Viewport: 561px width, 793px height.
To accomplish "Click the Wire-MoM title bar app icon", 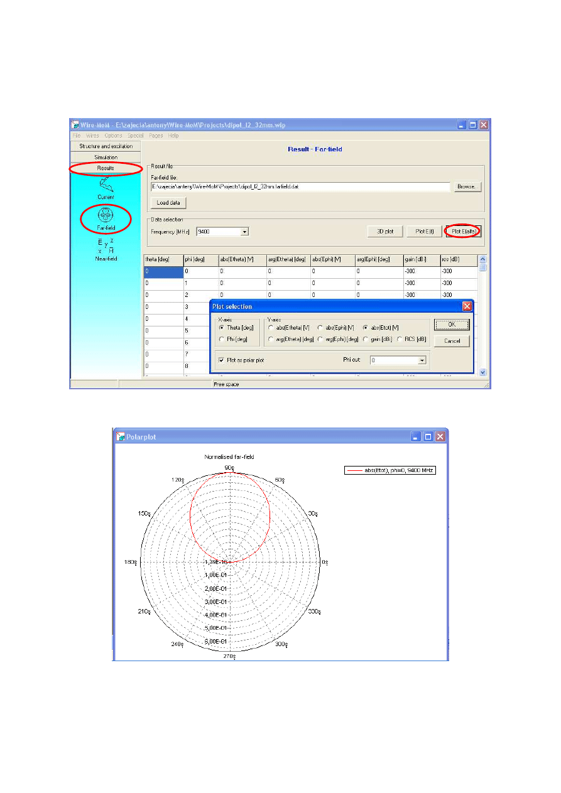I will click(75, 125).
